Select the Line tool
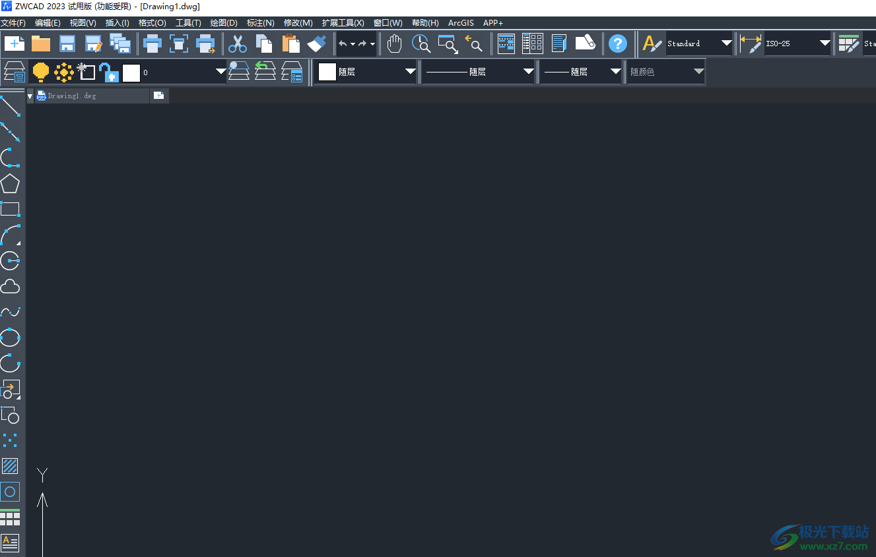 click(10, 106)
